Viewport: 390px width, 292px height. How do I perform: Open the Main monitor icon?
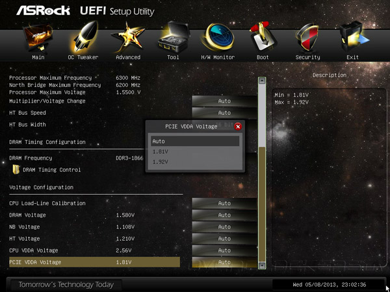(38, 37)
